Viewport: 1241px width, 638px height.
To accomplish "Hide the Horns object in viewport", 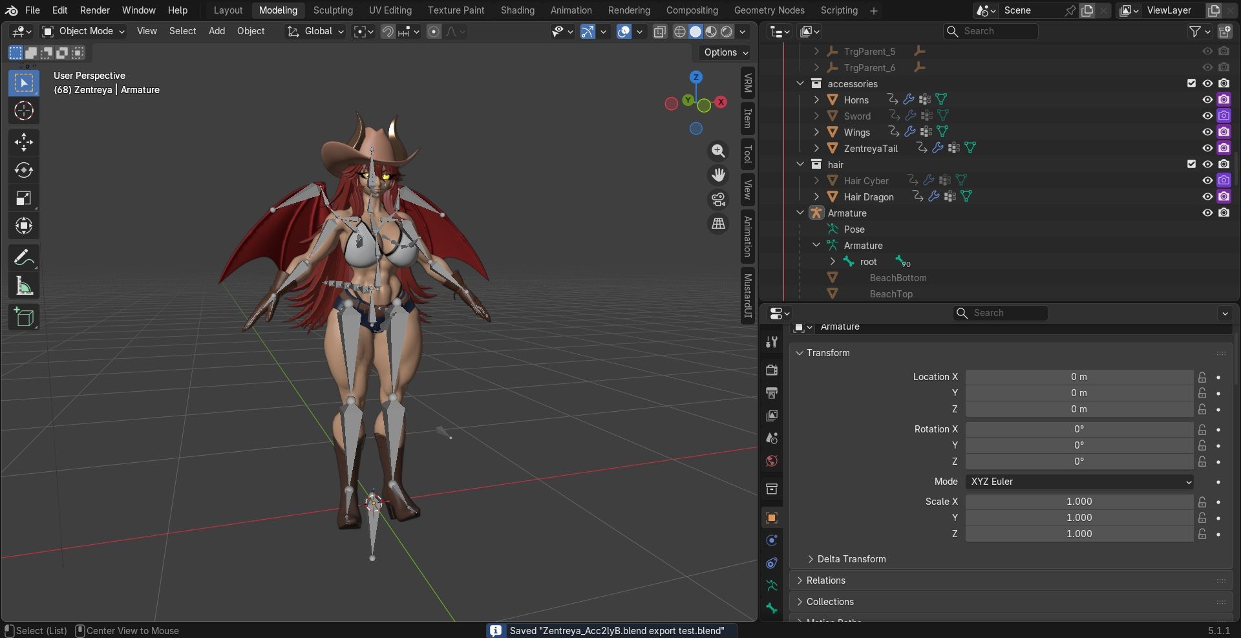I will pyautogui.click(x=1207, y=100).
